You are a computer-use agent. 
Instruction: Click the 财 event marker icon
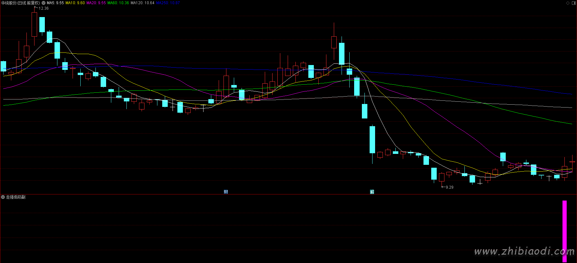(226, 192)
